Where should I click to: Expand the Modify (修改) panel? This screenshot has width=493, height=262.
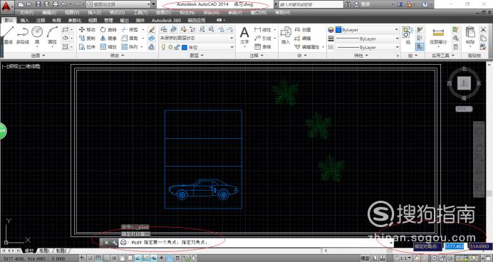click(118, 56)
